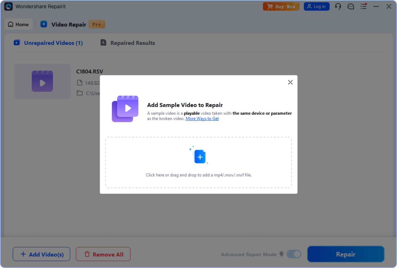Click the Repair button
This screenshot has width=397, height=268.
346,254
